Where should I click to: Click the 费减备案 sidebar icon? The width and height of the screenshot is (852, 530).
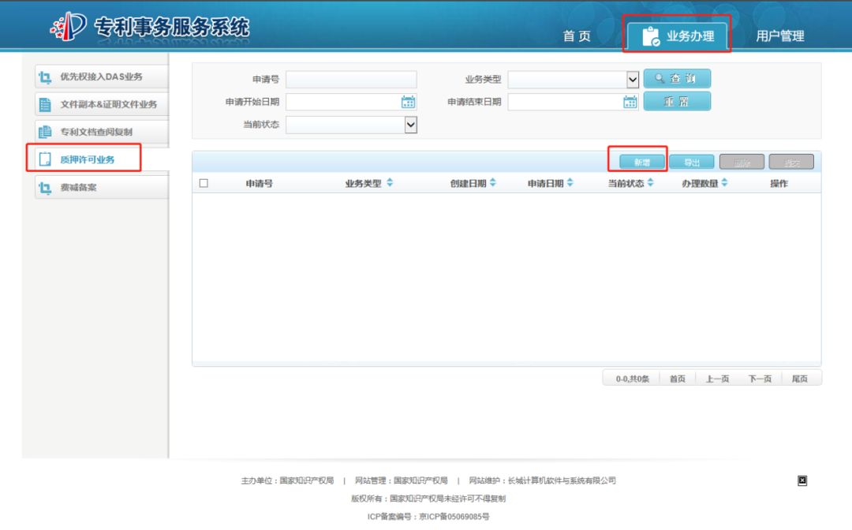coord(45,188)
